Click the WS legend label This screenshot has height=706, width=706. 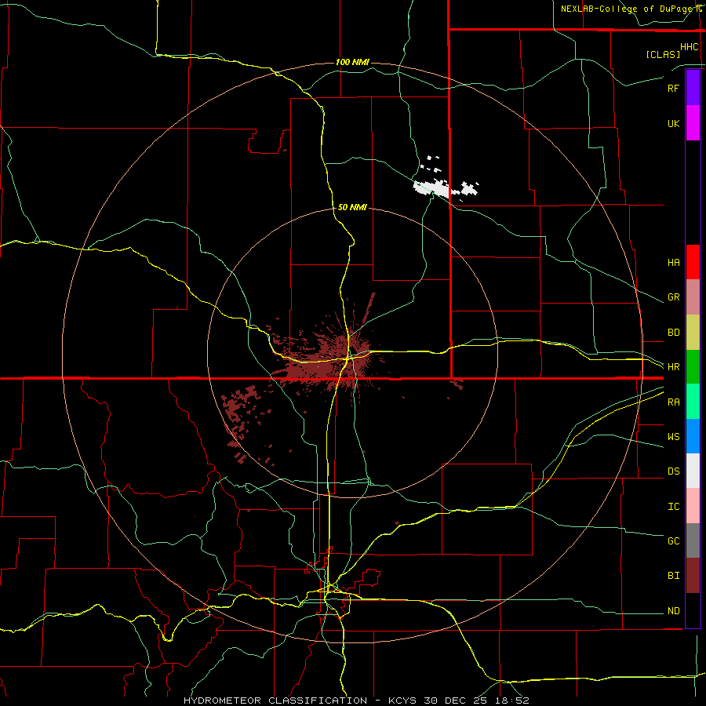click(673, 437)
